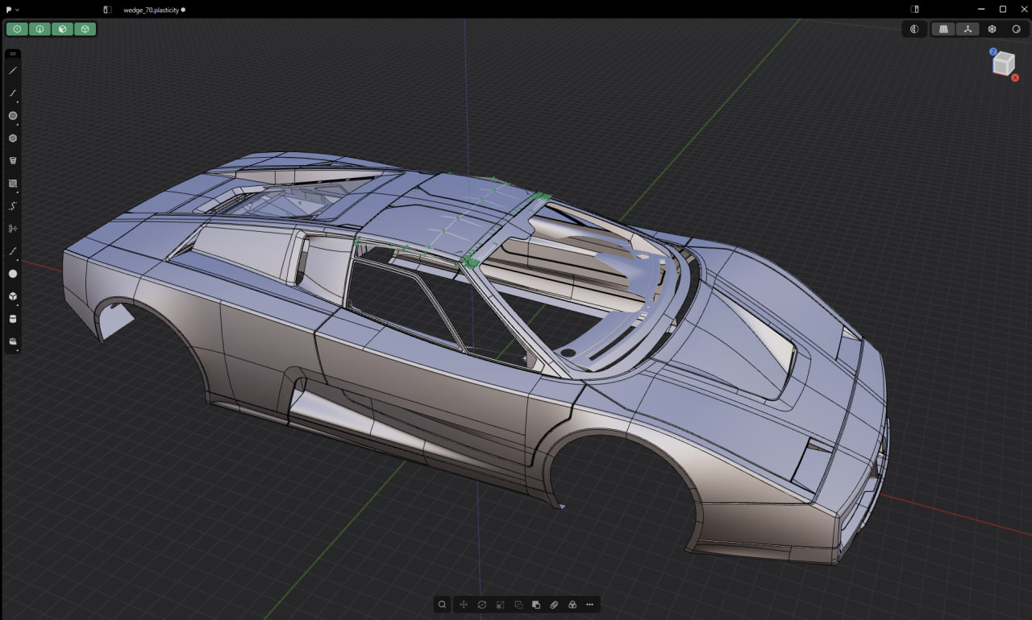Select the Rectangle tool
Image resolution: width=1032 pixels, height=620 pixels.
click(x=13, y=184)
